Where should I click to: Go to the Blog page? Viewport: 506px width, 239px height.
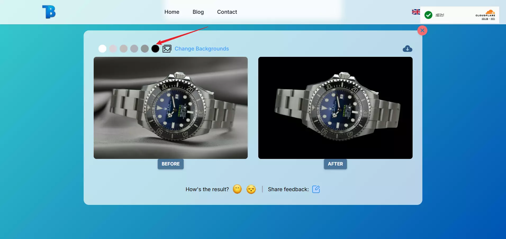point(198,12)
